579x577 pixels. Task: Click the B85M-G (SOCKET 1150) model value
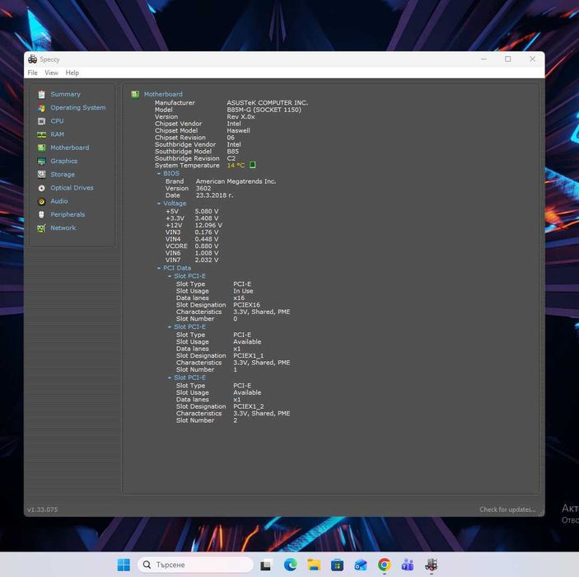264,110
